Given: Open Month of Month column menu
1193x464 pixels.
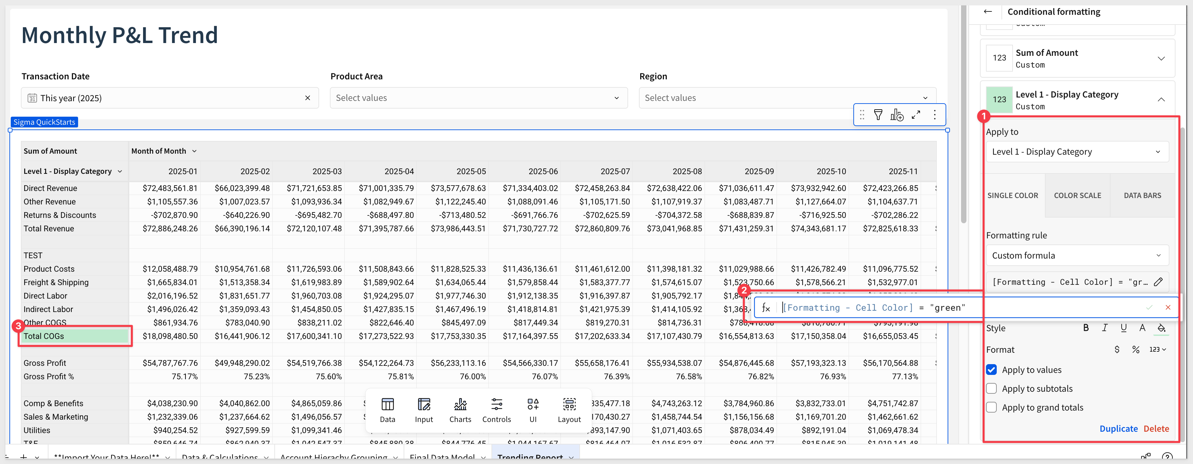Looking at the screenshot, I should coord(195,151).
